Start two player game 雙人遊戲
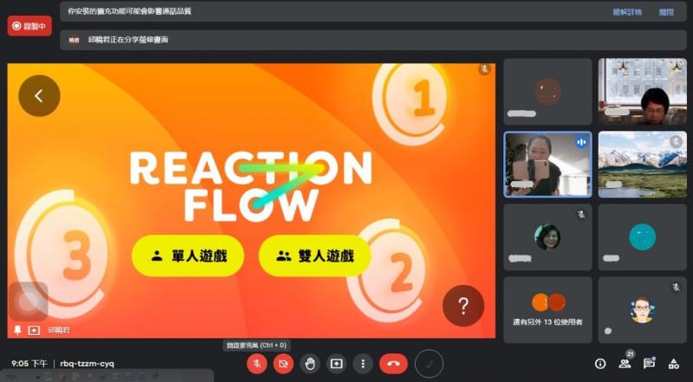The width and height of the screenshot is (693, 382). pos(314,256)
